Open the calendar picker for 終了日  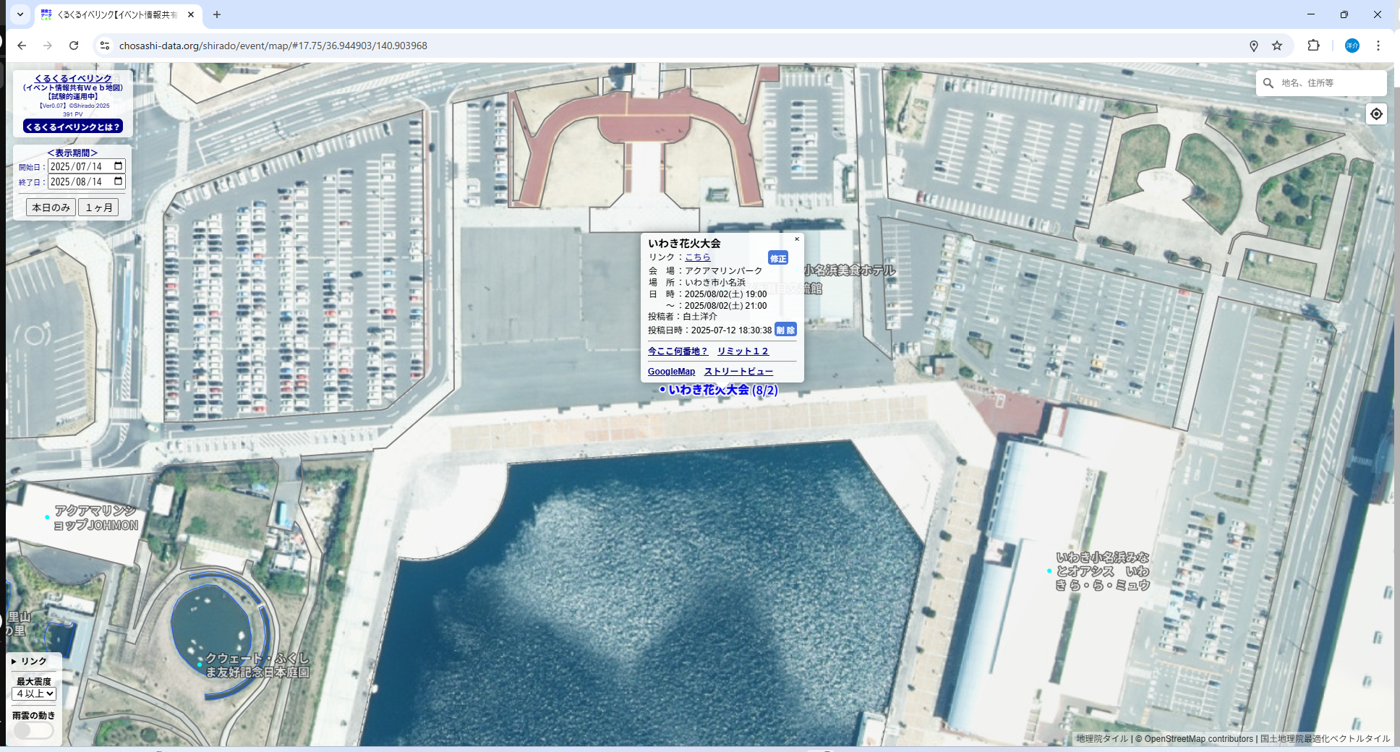[x=119, y=181]
